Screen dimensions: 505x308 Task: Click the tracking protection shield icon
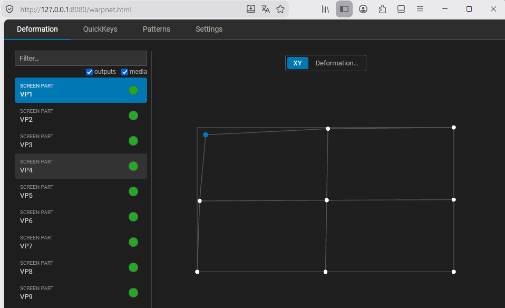[9, 9]
